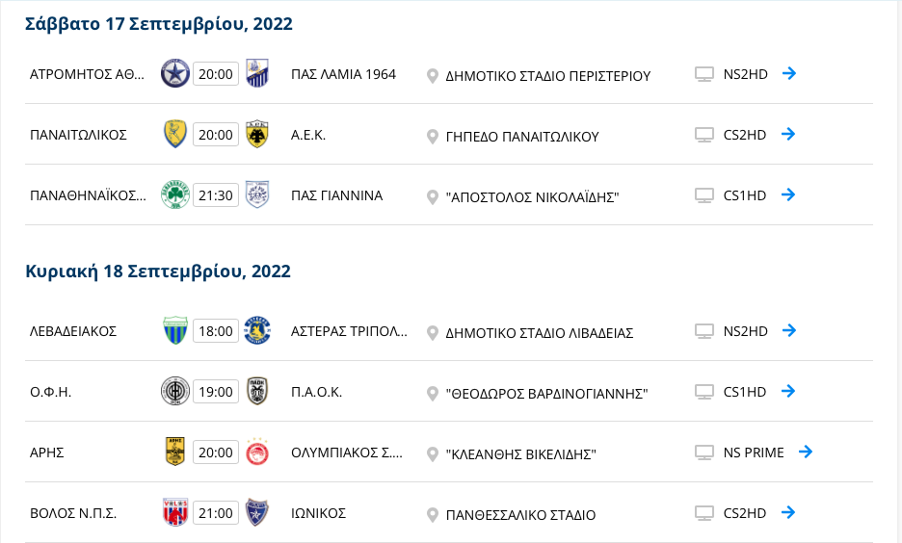
Task: Click the Atromitos team crest
Action: point(174,73)
